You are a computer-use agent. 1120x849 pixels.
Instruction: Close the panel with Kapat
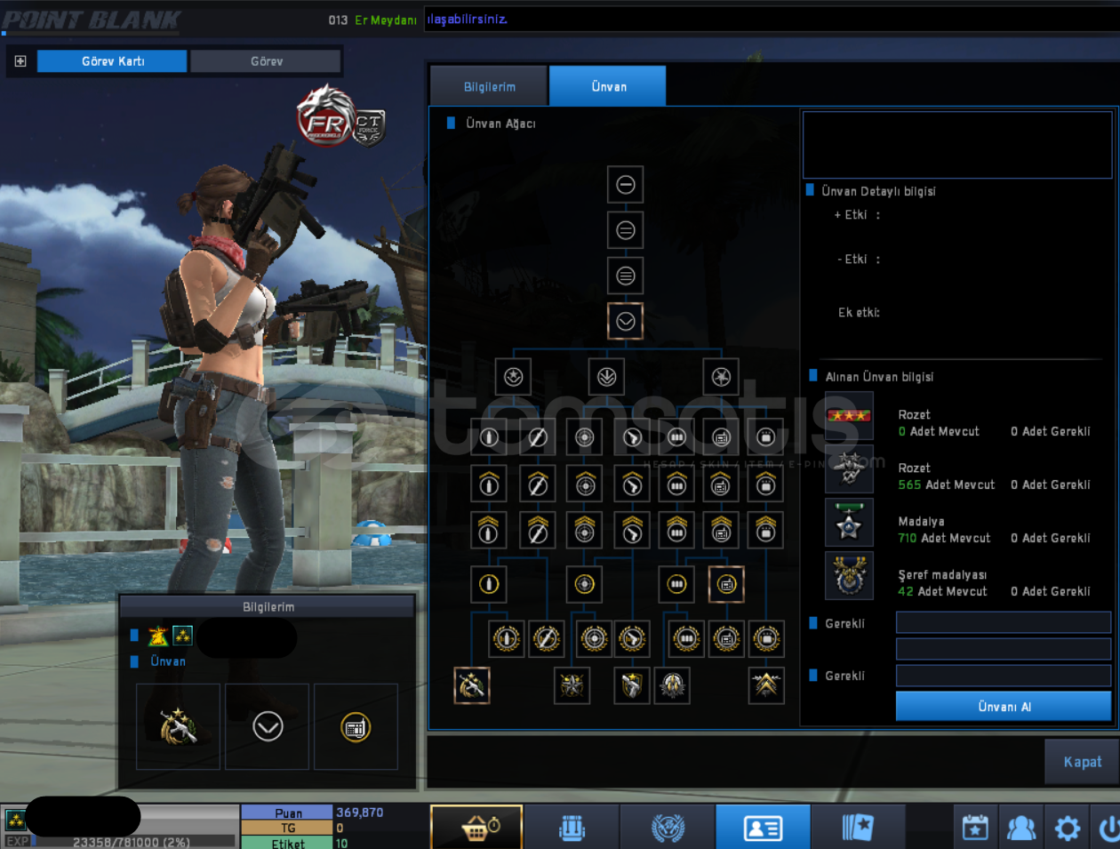(x=1082, y=762)
